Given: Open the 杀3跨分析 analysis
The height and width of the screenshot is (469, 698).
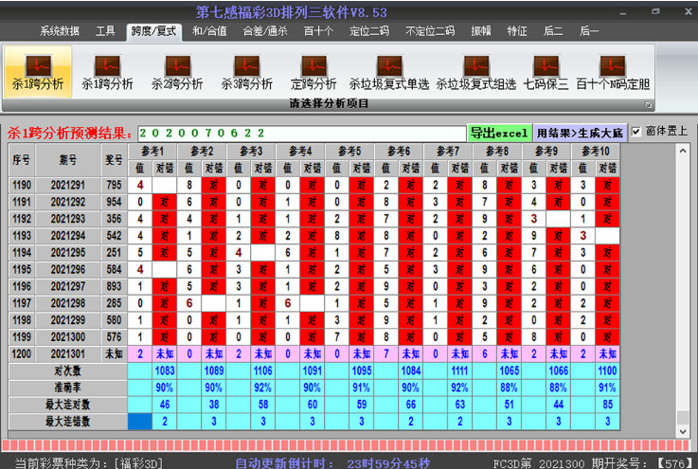Looking at the screenshot, I should (x=246, y=72).
